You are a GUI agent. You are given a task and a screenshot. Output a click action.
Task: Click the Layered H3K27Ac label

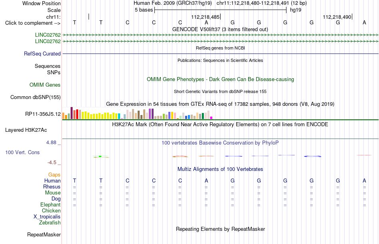click(26, 130)
